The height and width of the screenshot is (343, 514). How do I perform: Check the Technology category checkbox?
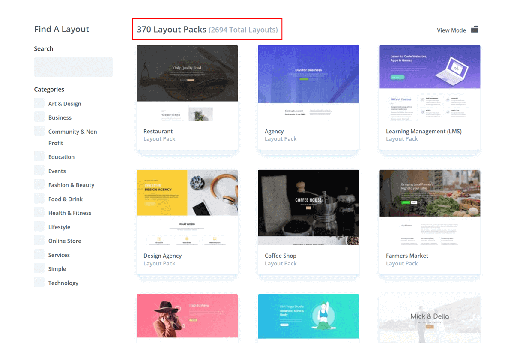[x=39, y=282]
